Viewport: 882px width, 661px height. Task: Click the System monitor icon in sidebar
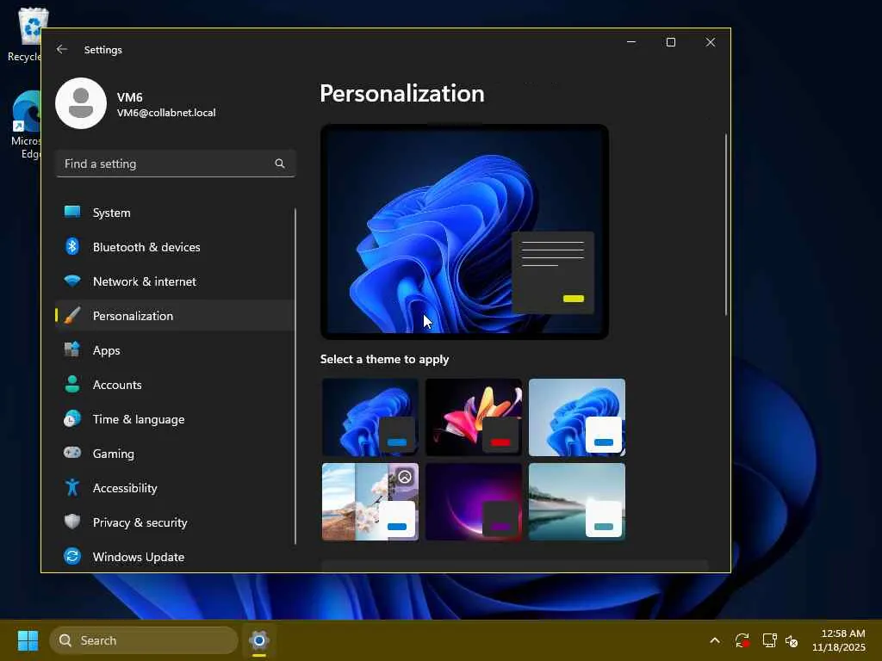pos(72,212)
